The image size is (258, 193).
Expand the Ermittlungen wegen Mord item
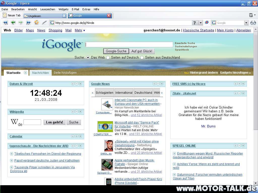pos(174,154)
